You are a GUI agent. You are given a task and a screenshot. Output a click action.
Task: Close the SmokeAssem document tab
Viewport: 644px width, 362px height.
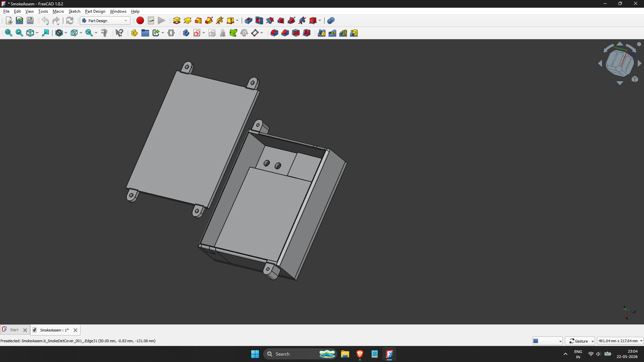pos(75,330)
